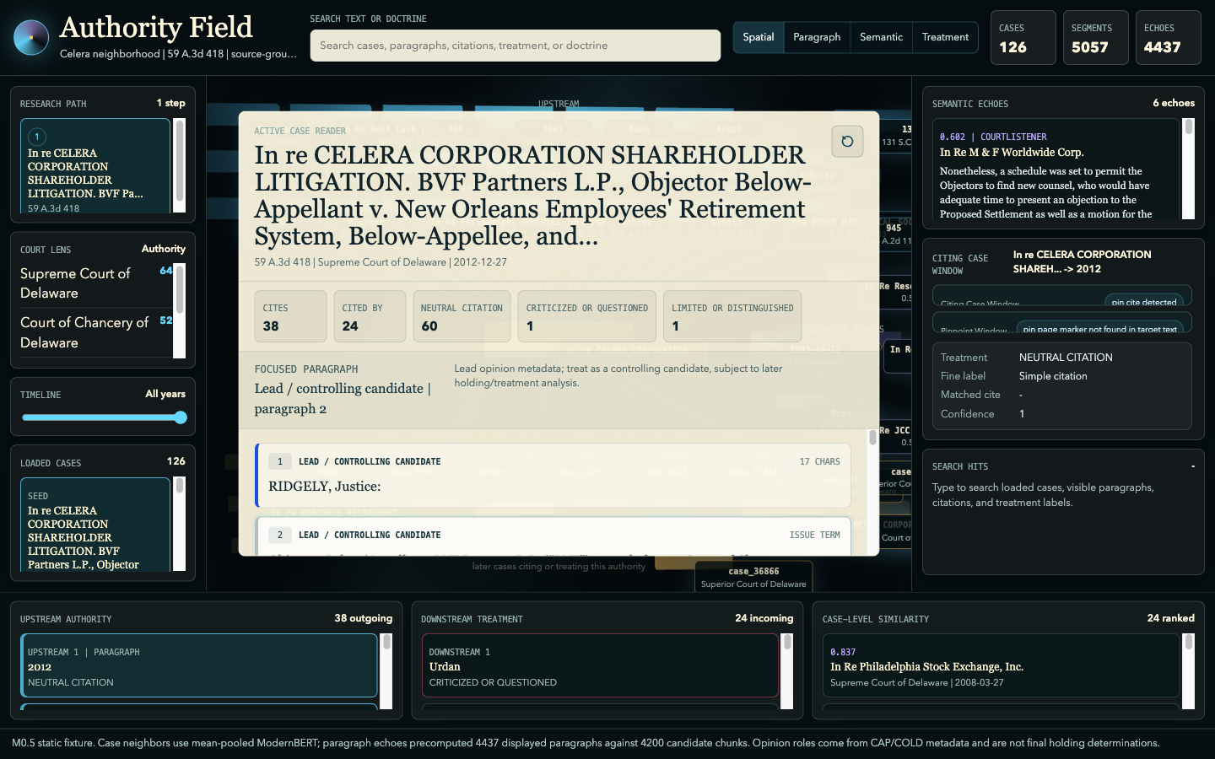Click the 'NEUTRAL CITATION' treatment value
The width and height of the screenshot is (1215, 759).
tap(1066, 358)
